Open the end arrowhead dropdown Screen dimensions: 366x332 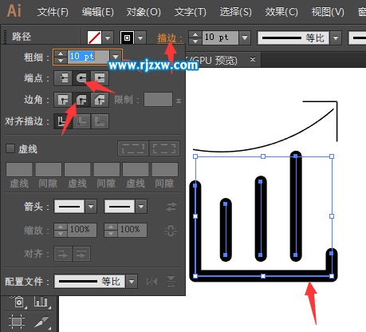pos(141,207)
